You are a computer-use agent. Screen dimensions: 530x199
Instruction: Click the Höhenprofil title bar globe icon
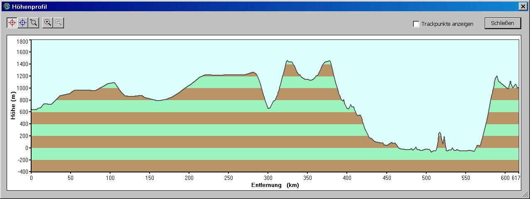[7, 6]
